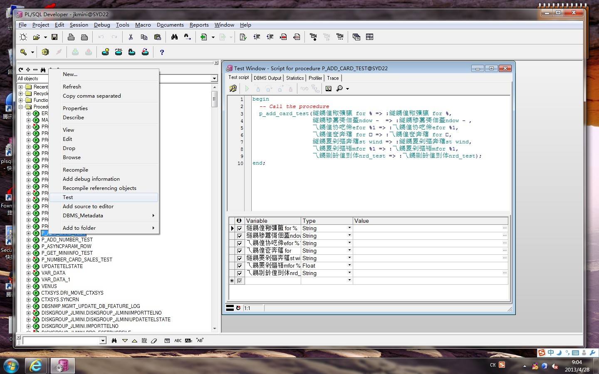Image resolution: width=599 pixels, height=374 pixels.
Task: Click the blue question mark Help icon
Action: pos(162,52)
